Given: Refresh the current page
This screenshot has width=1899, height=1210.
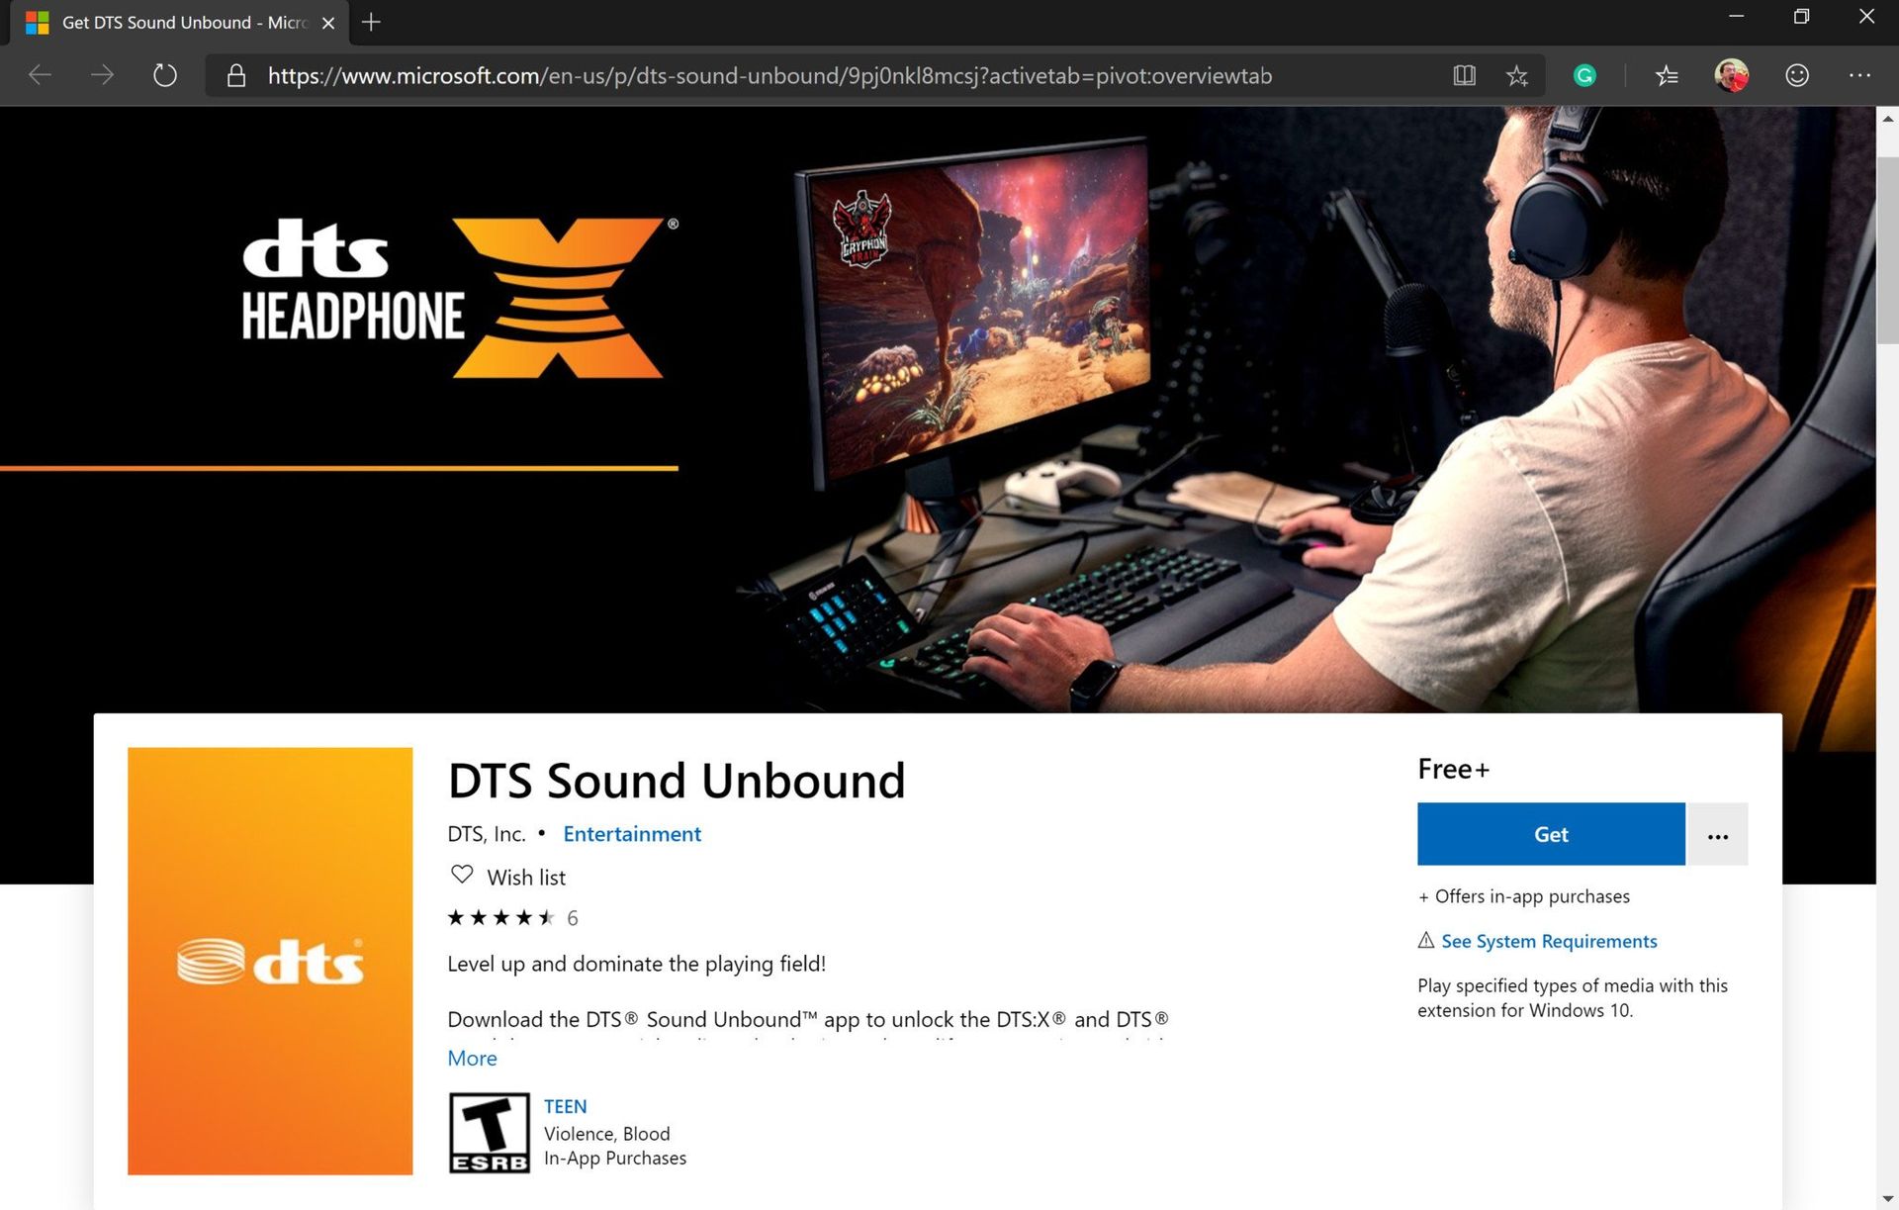Looking at the screenshot, I should tap(164, 75).
